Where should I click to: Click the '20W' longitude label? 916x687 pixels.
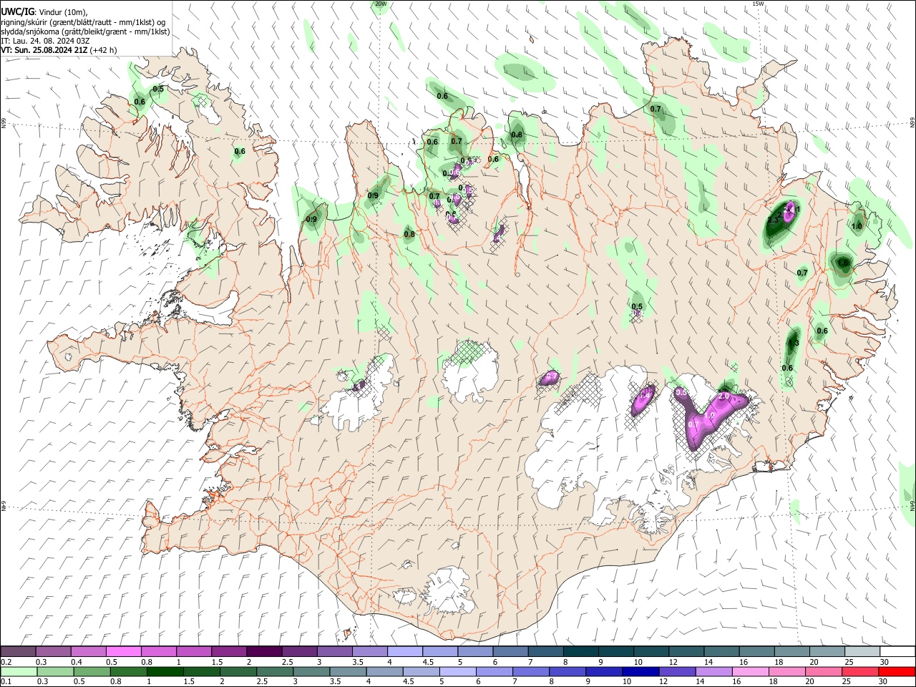click(381, 4)
